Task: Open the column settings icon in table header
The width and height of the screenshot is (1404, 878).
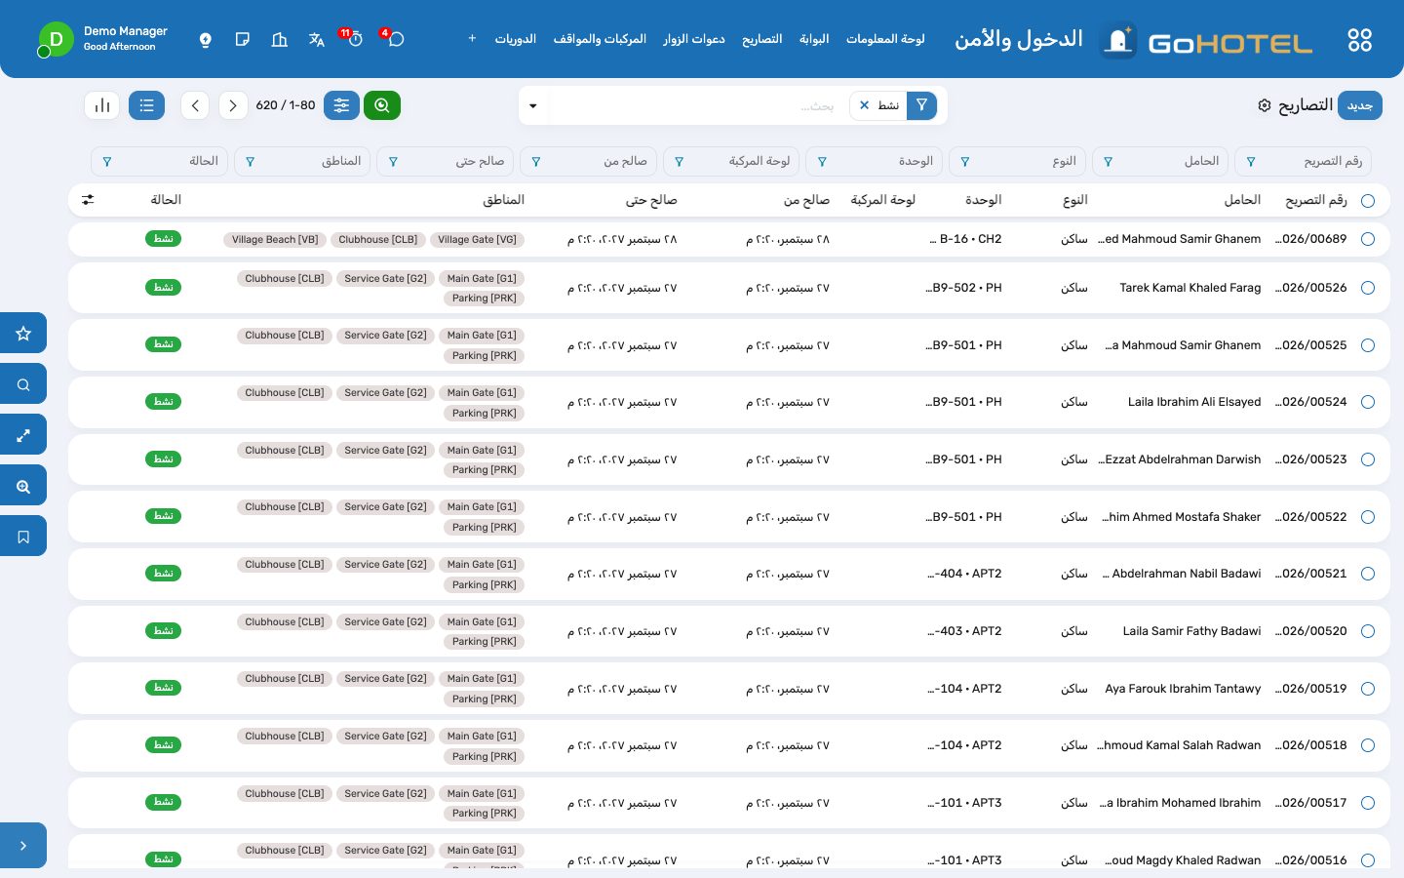Action: [88, 200]
